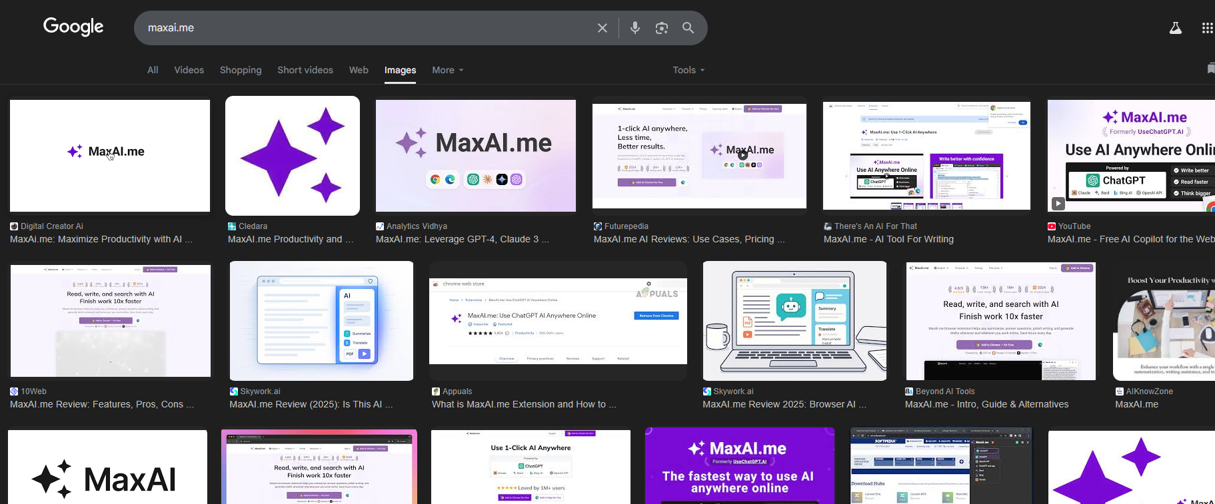Switch to the Short videos tab
Viewport: 1215px width, 504px height.
(305, 70)
